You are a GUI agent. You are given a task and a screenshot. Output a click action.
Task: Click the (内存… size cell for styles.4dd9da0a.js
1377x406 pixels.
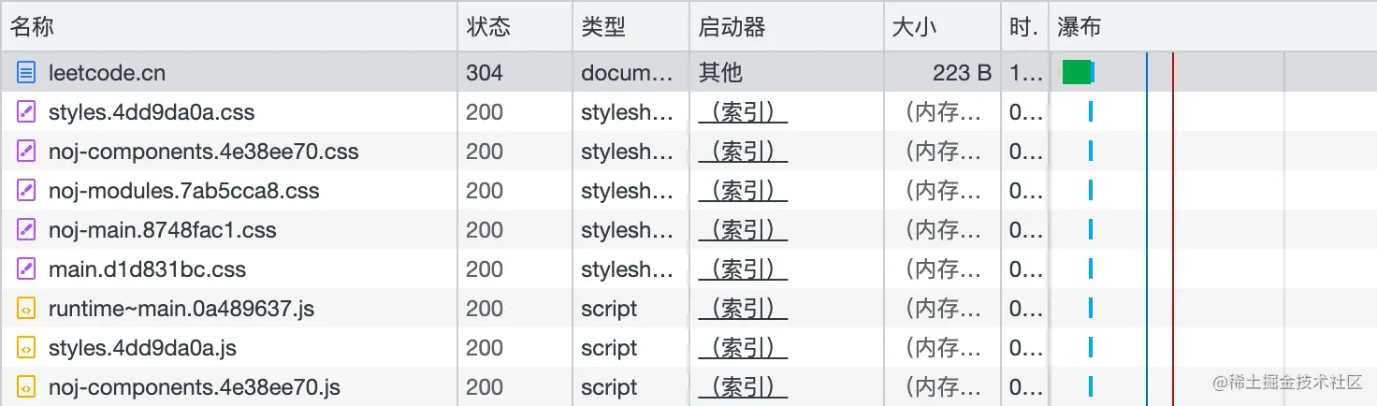(943, 348)
